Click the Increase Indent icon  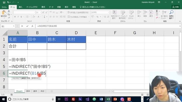click(65, 17)
